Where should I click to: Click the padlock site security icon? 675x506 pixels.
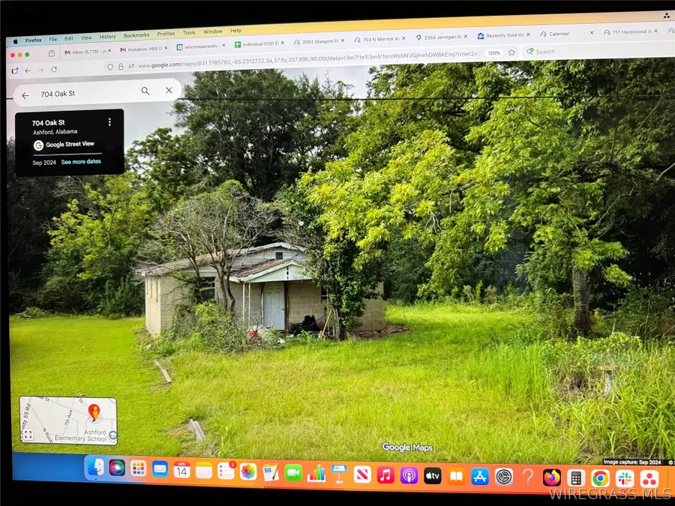(x=121, y=67)
